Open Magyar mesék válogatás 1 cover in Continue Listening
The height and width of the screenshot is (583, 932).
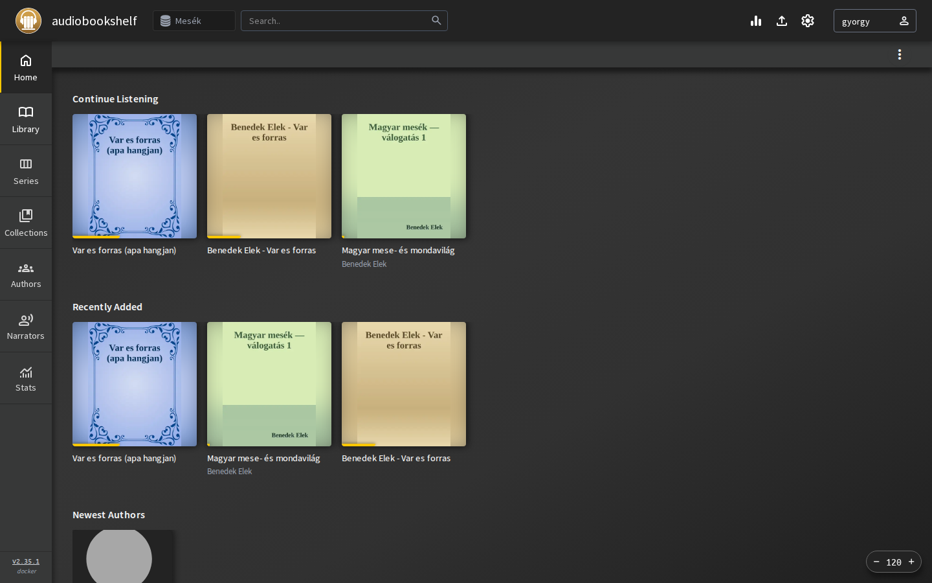(404, 176)
